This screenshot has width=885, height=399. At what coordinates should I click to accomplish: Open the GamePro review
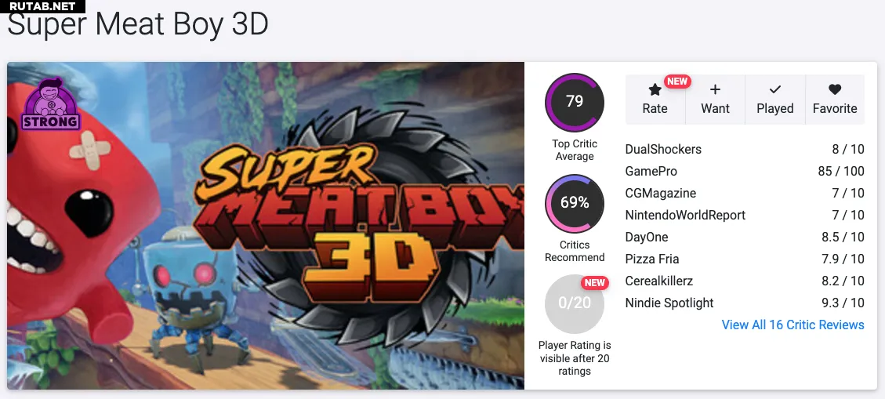pyautogui.click(x=651, y=171)
